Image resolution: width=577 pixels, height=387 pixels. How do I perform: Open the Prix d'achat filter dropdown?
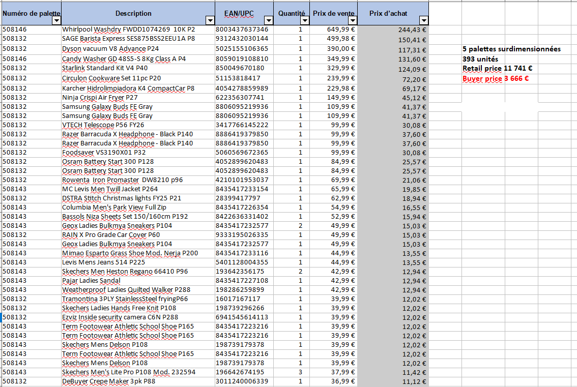(423, 20)
